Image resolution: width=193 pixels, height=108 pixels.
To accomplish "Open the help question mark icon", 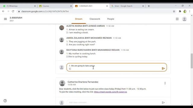I will click(5, 101).
